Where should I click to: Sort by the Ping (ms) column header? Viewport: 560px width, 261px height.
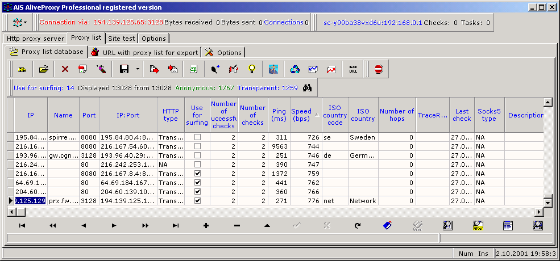coord(279,115)
